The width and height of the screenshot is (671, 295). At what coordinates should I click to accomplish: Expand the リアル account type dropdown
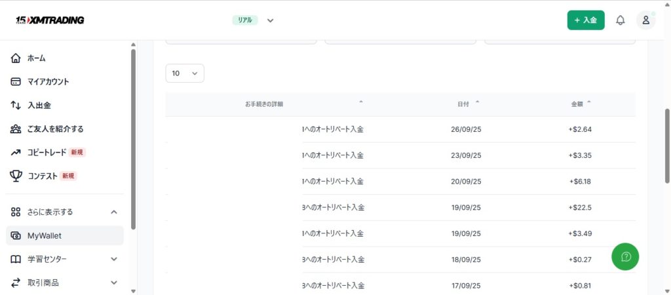[x=270, y=20]
